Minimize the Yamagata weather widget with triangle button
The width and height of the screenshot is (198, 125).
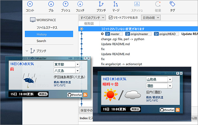[x=178, y=73]
